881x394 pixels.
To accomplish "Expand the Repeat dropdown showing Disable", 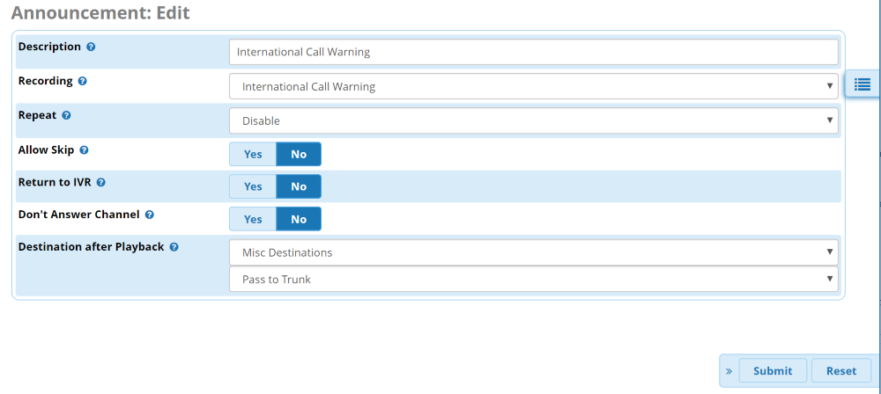I will pyautogui.click(x=533, y=120).
